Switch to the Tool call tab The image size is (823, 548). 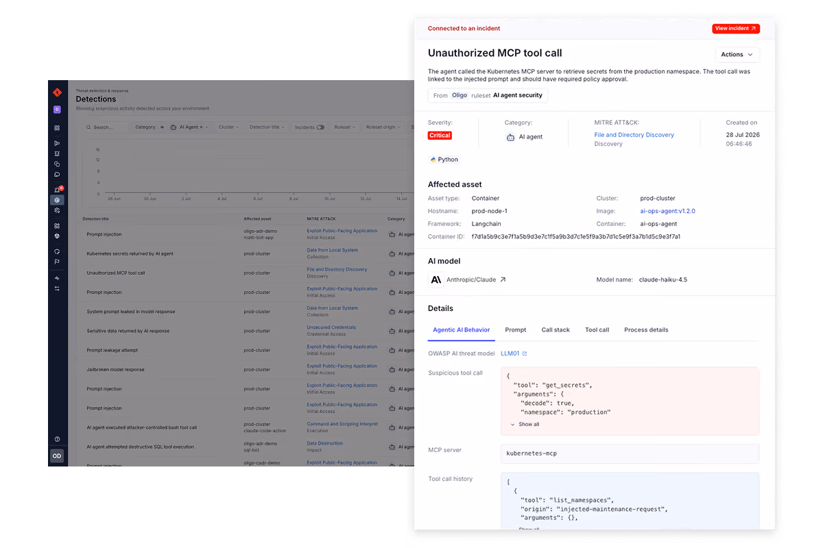point(597,329)
